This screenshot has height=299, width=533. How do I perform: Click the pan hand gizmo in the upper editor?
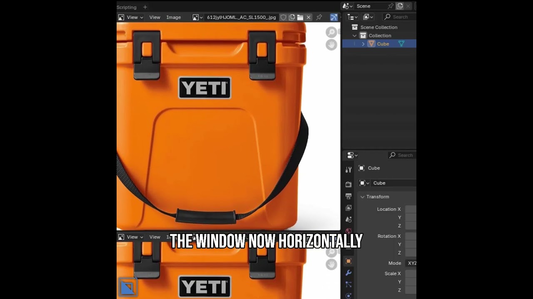(x=331, y=44)
